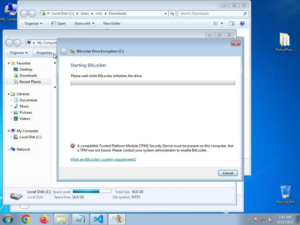Image resolution: width=300 pixels, height=225 pixels.
Task: Click the muted volume tray icon
Action: [x=270, y=220]
